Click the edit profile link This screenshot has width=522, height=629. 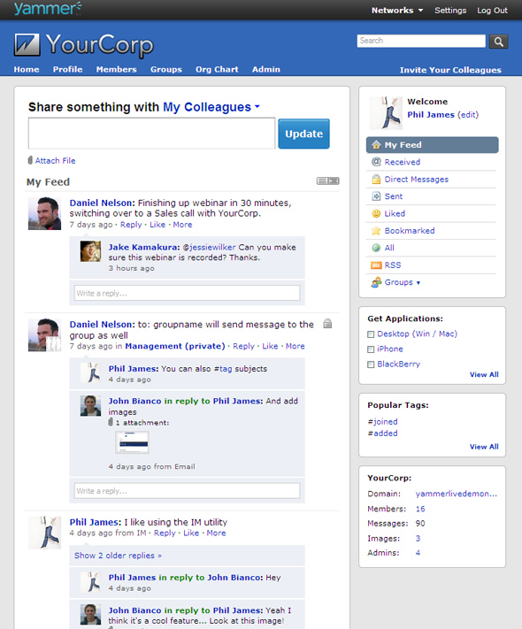click(x=468, y=115)
